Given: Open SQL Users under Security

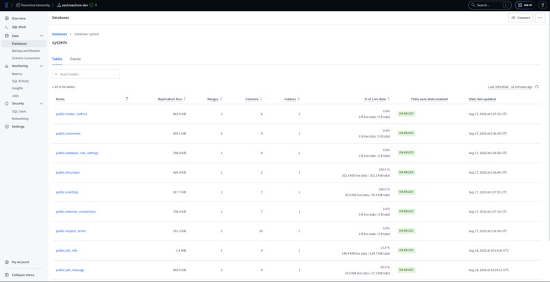Looking at the screenshot, I should [x=19, y=112].
